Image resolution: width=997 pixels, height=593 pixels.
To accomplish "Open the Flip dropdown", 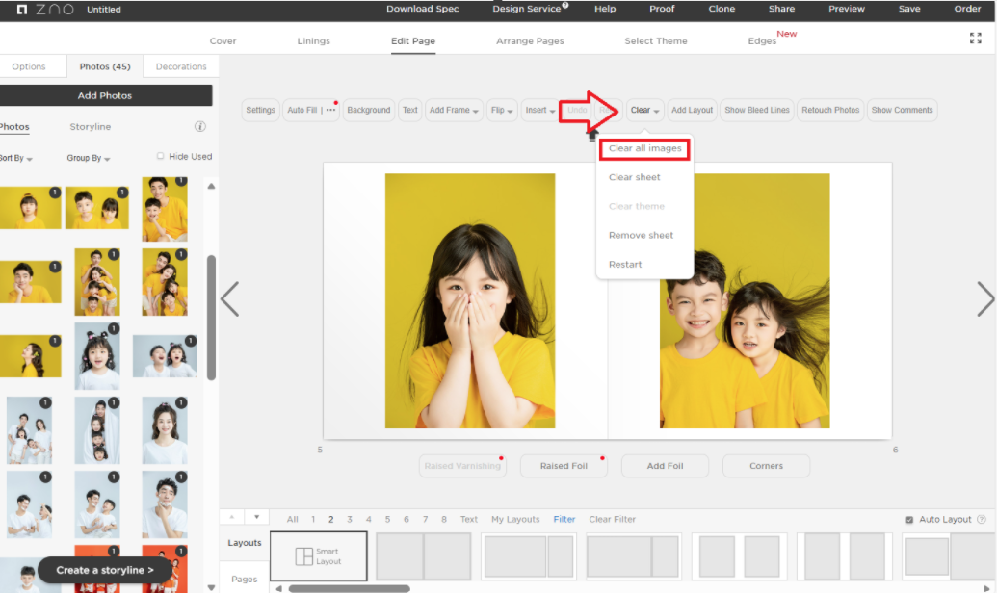I will 502,110.
